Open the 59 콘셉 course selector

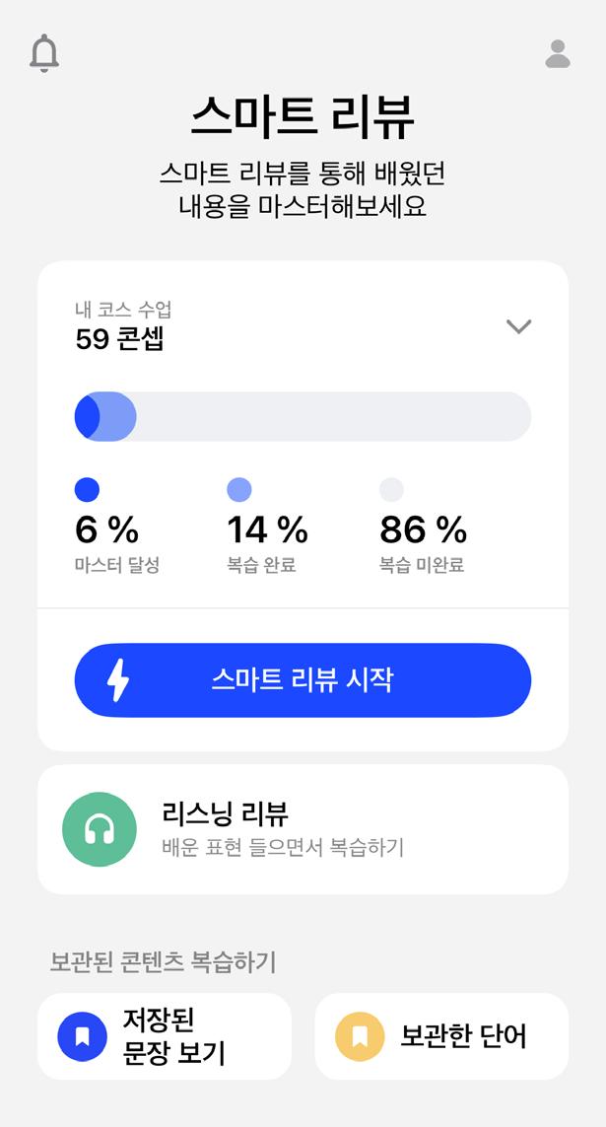pyautogui.click(x=120, y=339)
